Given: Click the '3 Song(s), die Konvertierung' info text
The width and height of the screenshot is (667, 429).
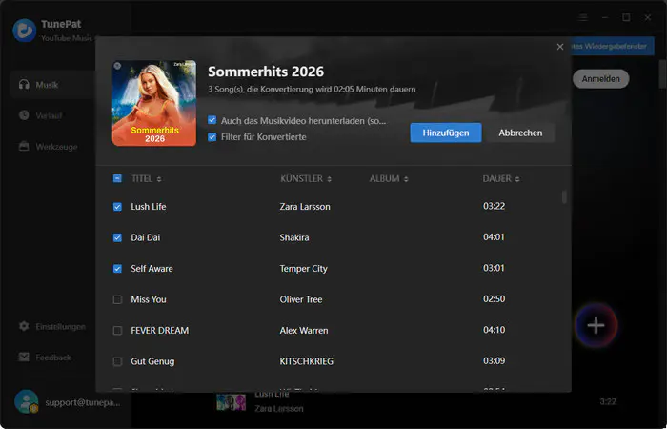Looking at the screenshot, I should (x=312, y=90).
